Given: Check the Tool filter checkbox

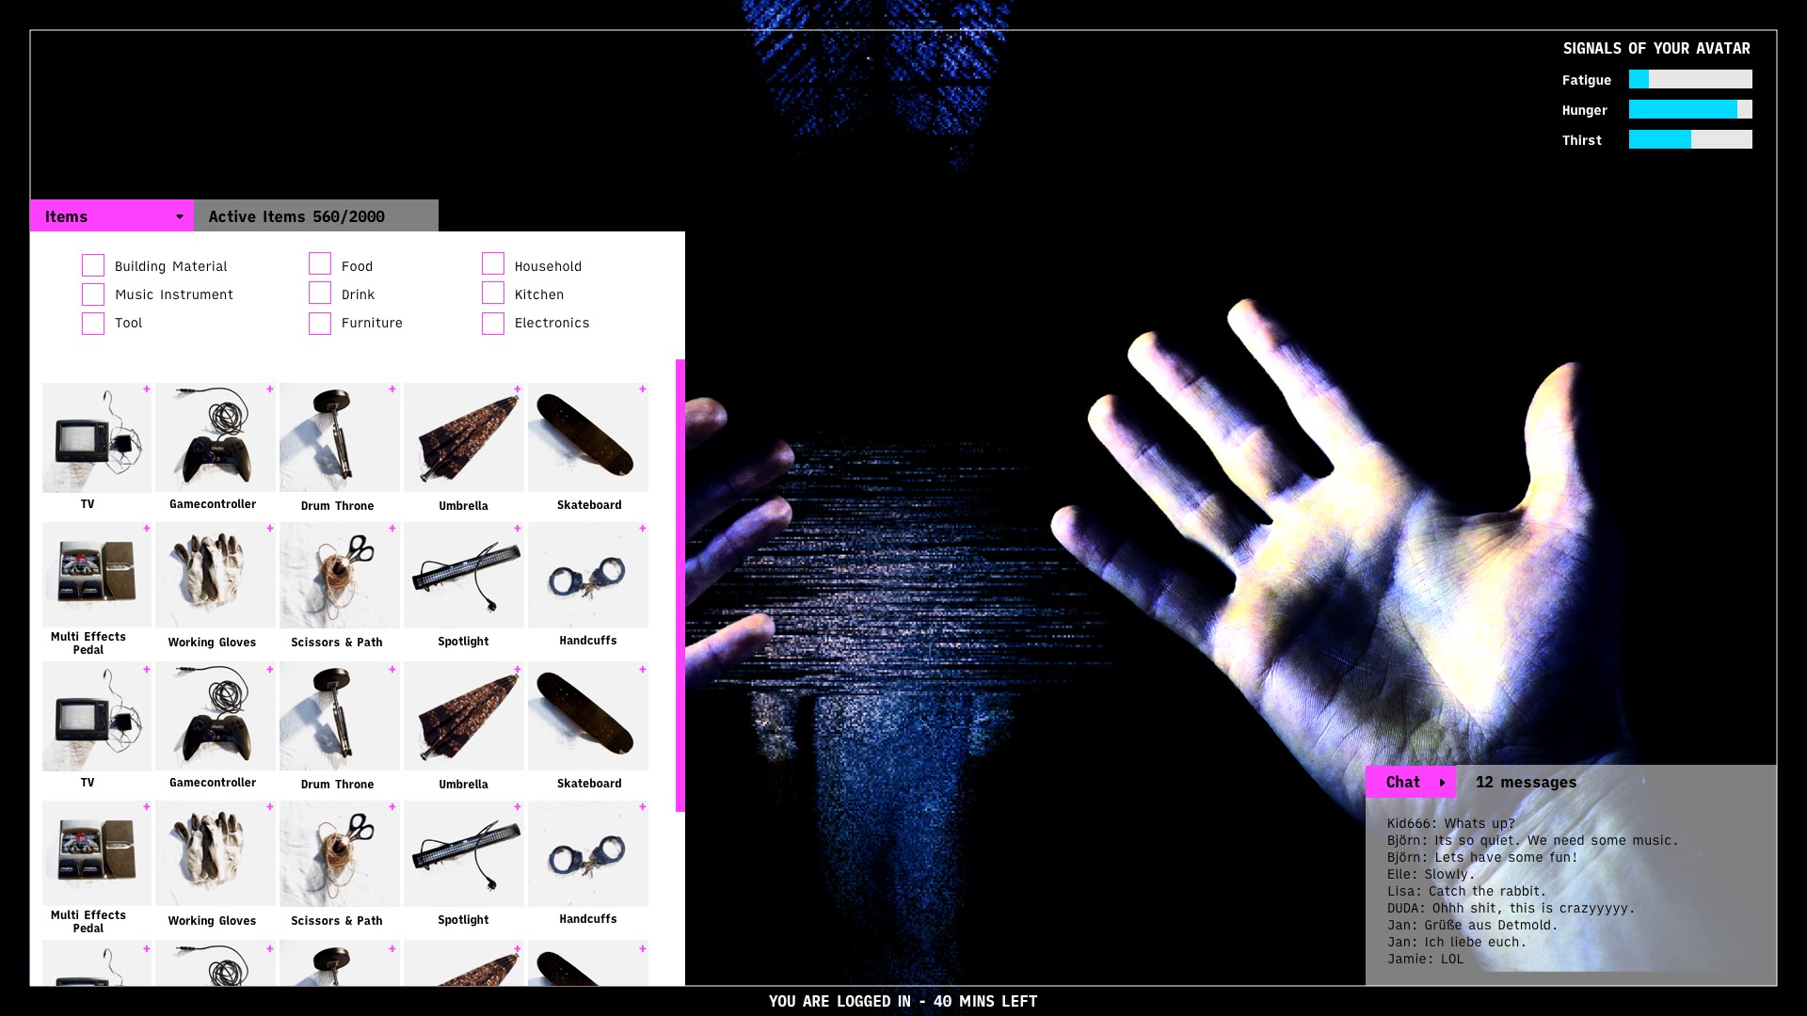Looking at the screenshot, I should click(x=93, y=324).
